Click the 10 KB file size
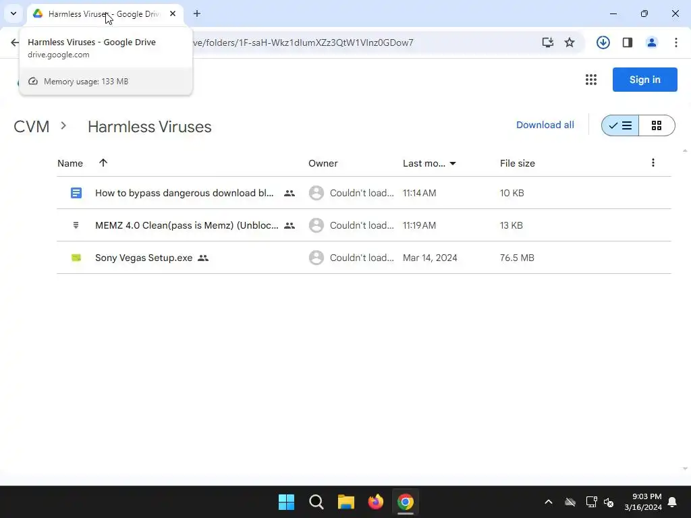The image size is (691, 518). point(512,193)
